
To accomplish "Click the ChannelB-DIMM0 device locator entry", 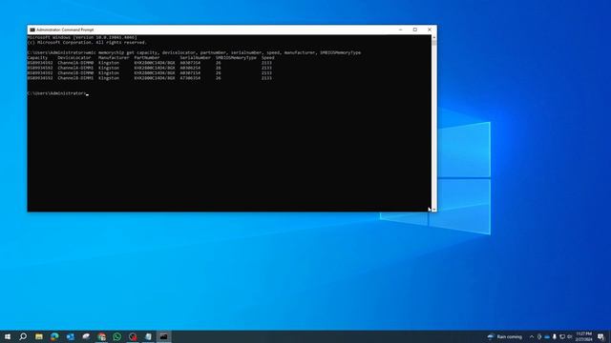I will click(x=75, y=72).
